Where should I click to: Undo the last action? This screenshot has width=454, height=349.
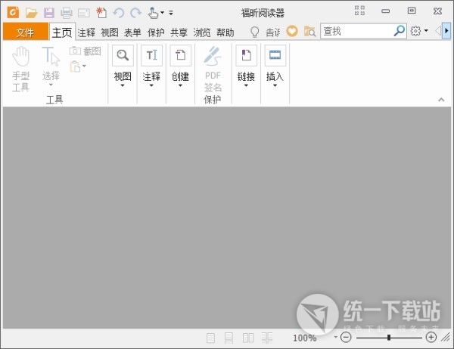tap(119, 13)
